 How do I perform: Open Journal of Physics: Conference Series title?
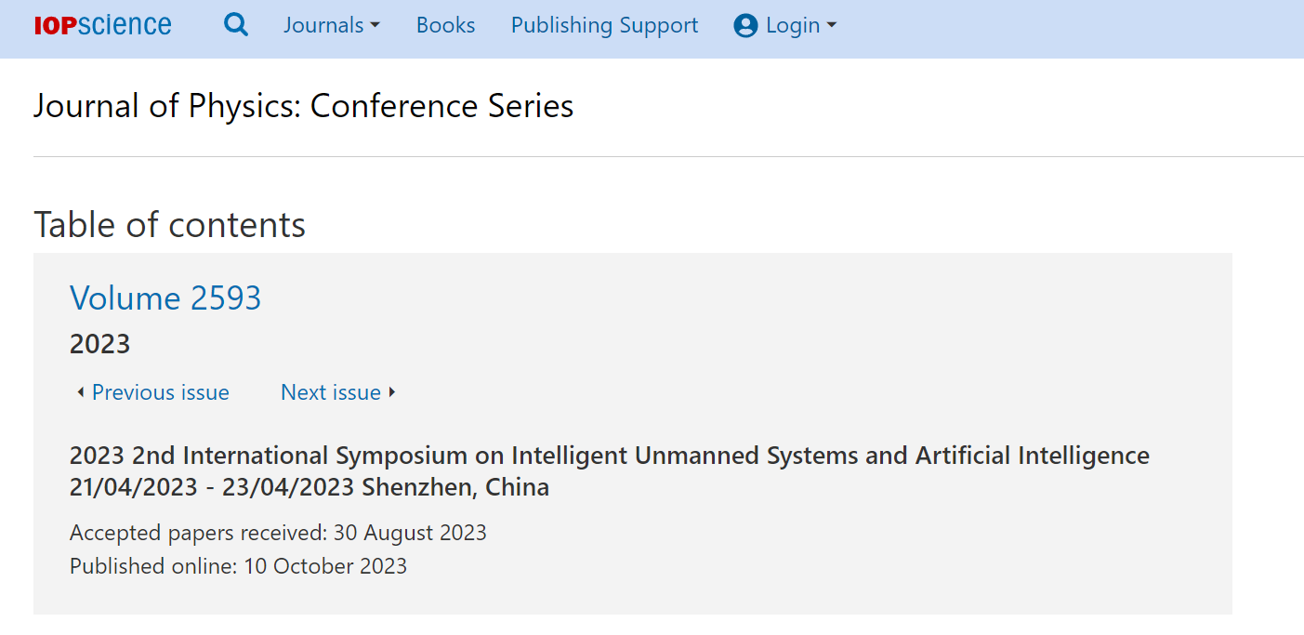pos(303,106)
